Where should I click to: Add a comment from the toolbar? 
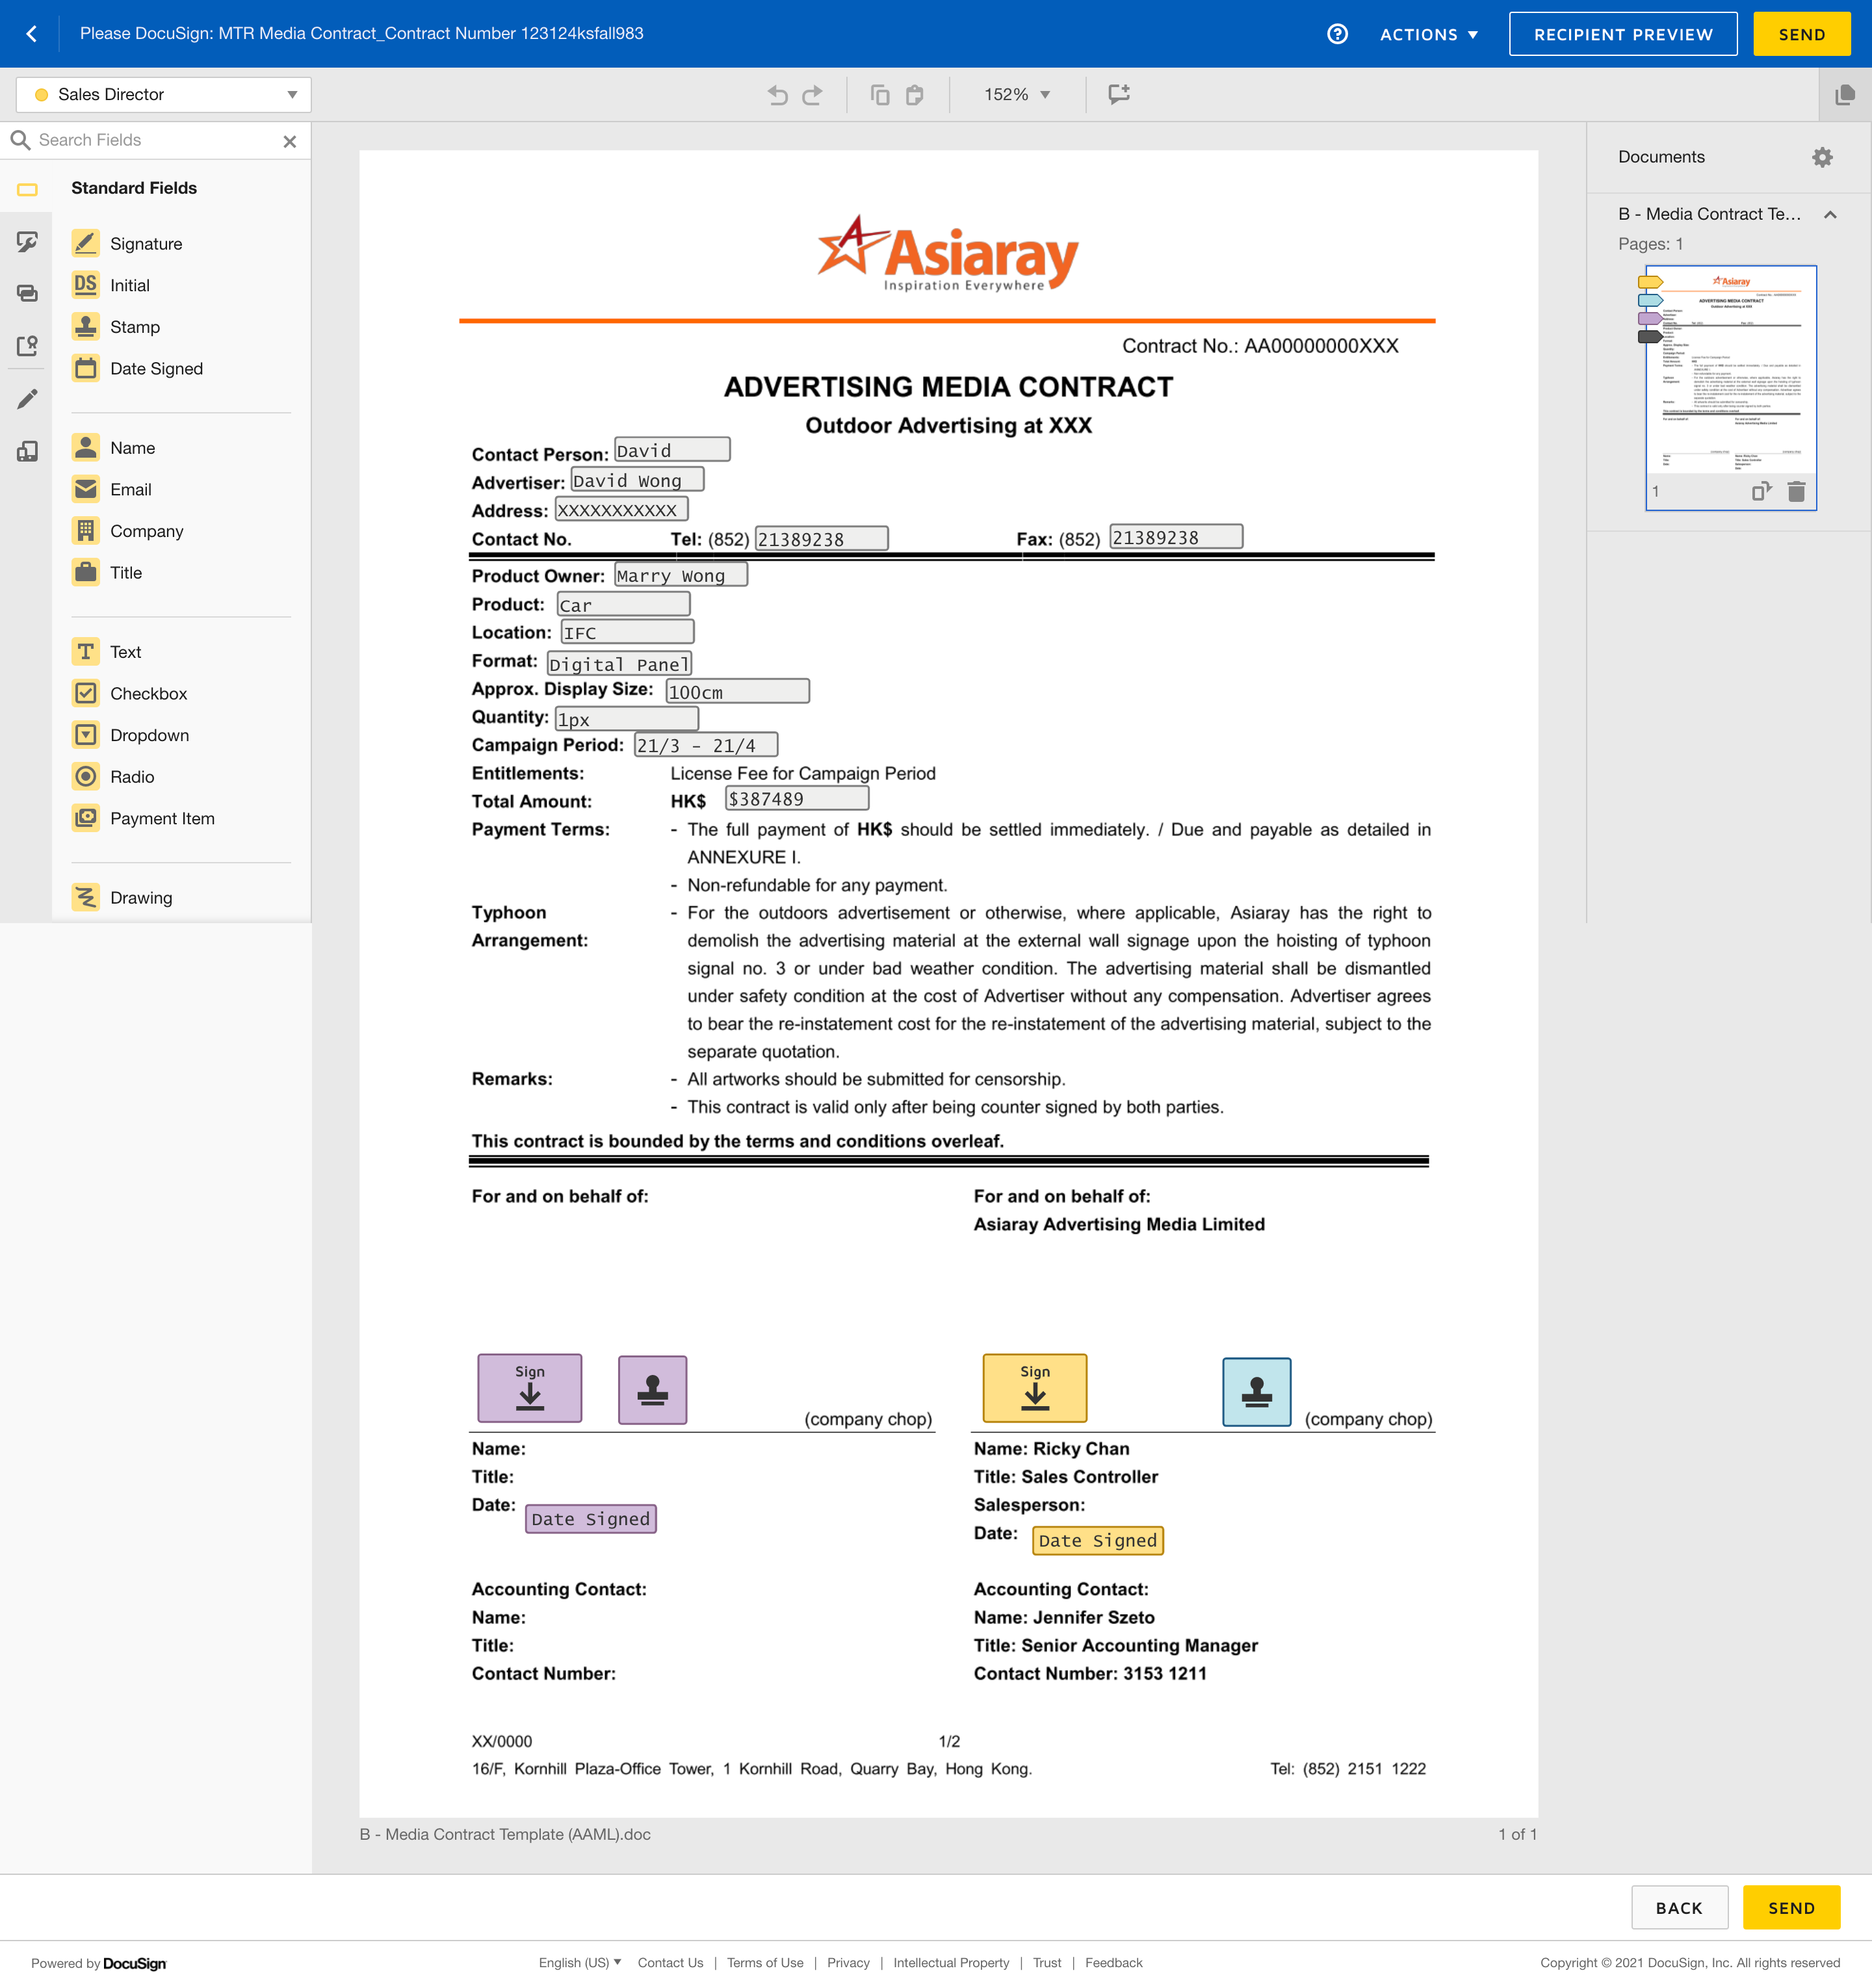tap(1119, 94)
